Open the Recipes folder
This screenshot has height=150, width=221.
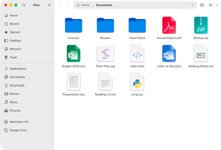pos(105,25)
